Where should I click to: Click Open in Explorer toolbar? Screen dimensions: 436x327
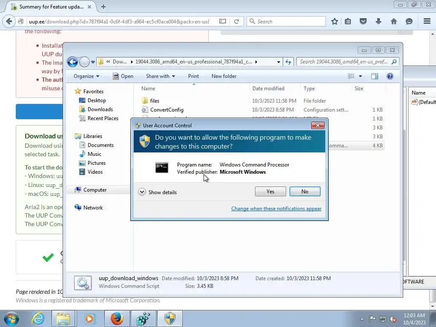point(123,76)
